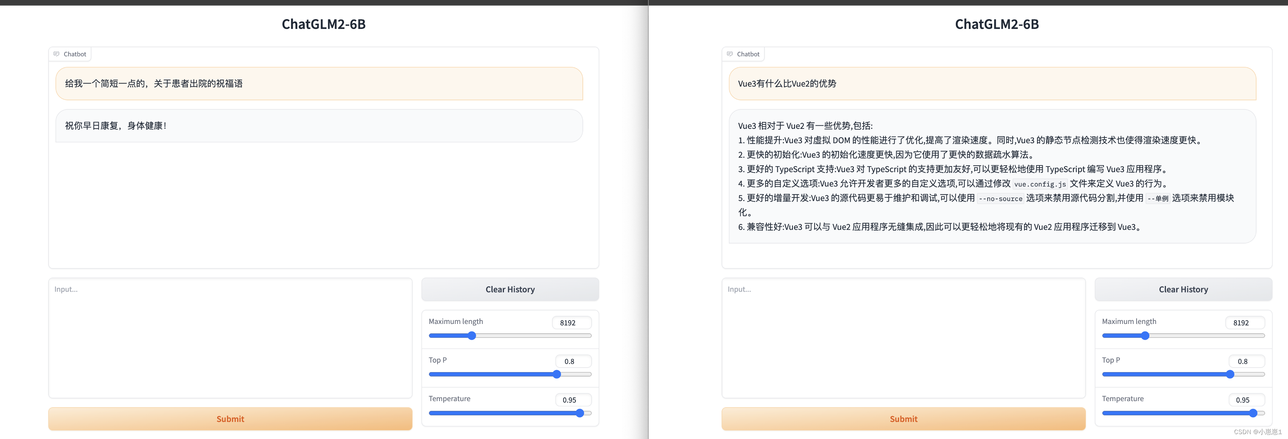Screen dimensions: 1288x439
Task: Click reply line 2 about 更快的初始化
Action: tap(886, 155)
